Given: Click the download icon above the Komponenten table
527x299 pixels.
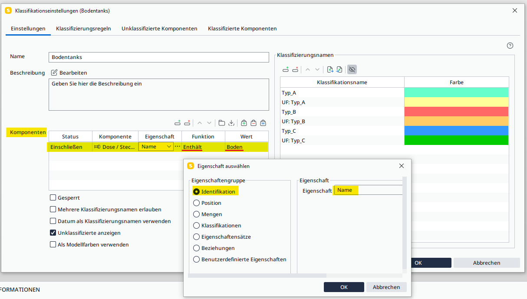Looking at the screenshot, I should [231, 123].
